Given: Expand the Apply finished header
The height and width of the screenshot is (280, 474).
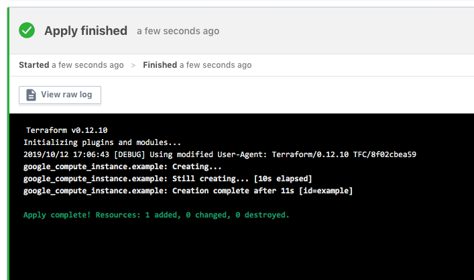Looking at the screenshot, I should click(x=85, y=30).
